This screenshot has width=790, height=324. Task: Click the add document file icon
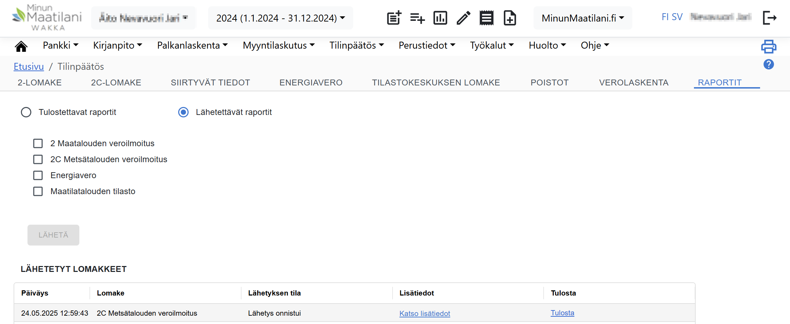coord(510,18)
